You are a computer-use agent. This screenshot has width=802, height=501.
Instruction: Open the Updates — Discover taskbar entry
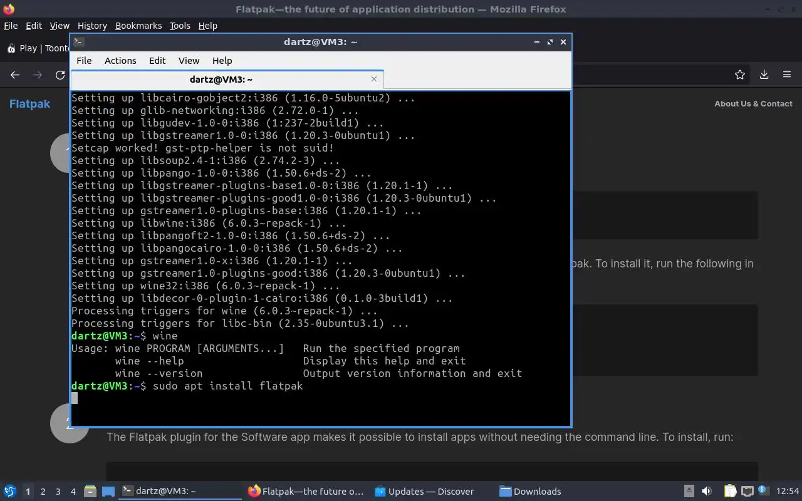[431, 491]
